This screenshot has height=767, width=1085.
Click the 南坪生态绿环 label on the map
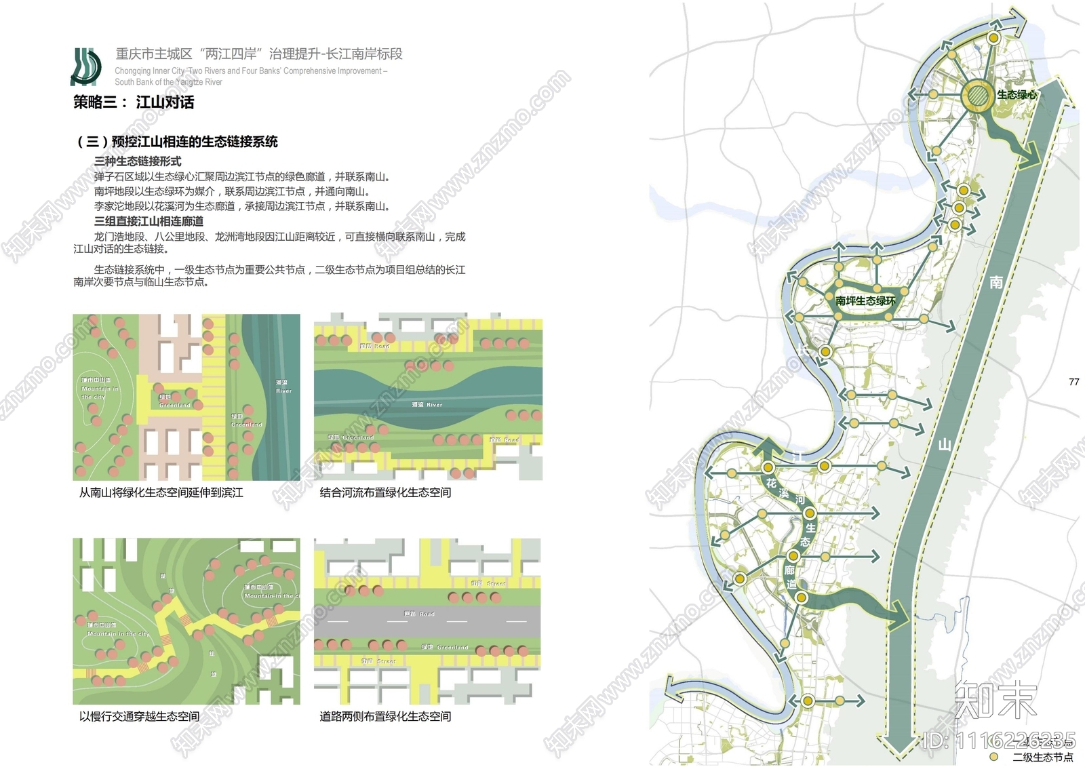click(865, 300)
